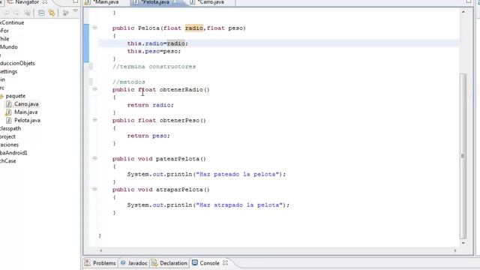The image size is (480, 270).
Task: Click 'return peso;' statement in editor
Action: 148,136
